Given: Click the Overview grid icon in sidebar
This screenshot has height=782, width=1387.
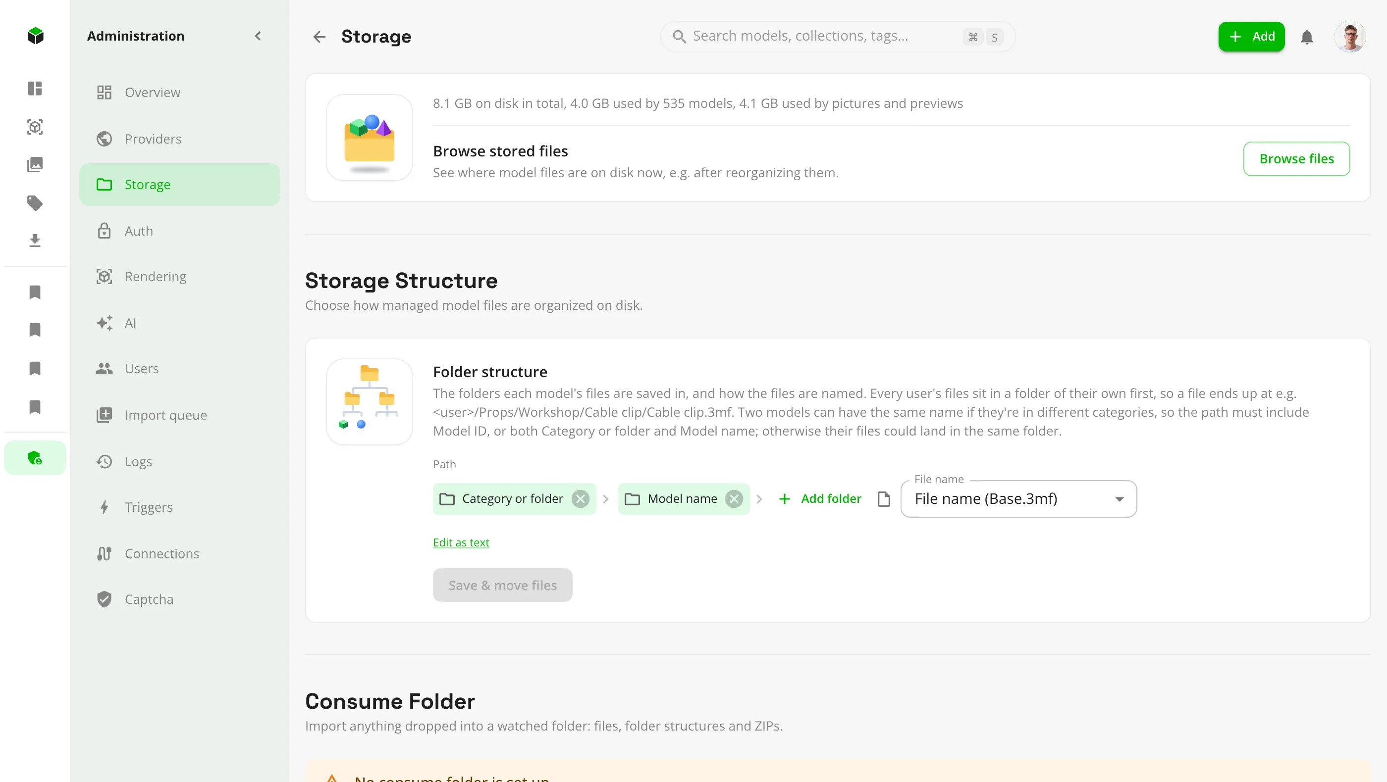Looking at the screenshot, I should (104, 93).
